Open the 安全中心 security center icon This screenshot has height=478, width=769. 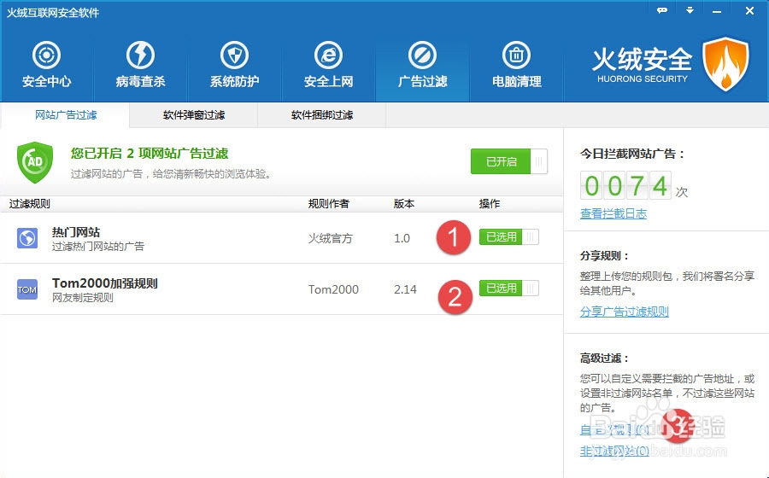tap(47, 55)
